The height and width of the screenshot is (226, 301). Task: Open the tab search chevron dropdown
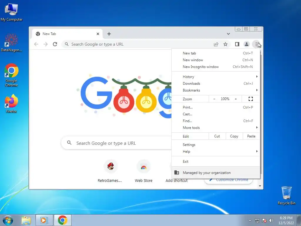[228, 34]
